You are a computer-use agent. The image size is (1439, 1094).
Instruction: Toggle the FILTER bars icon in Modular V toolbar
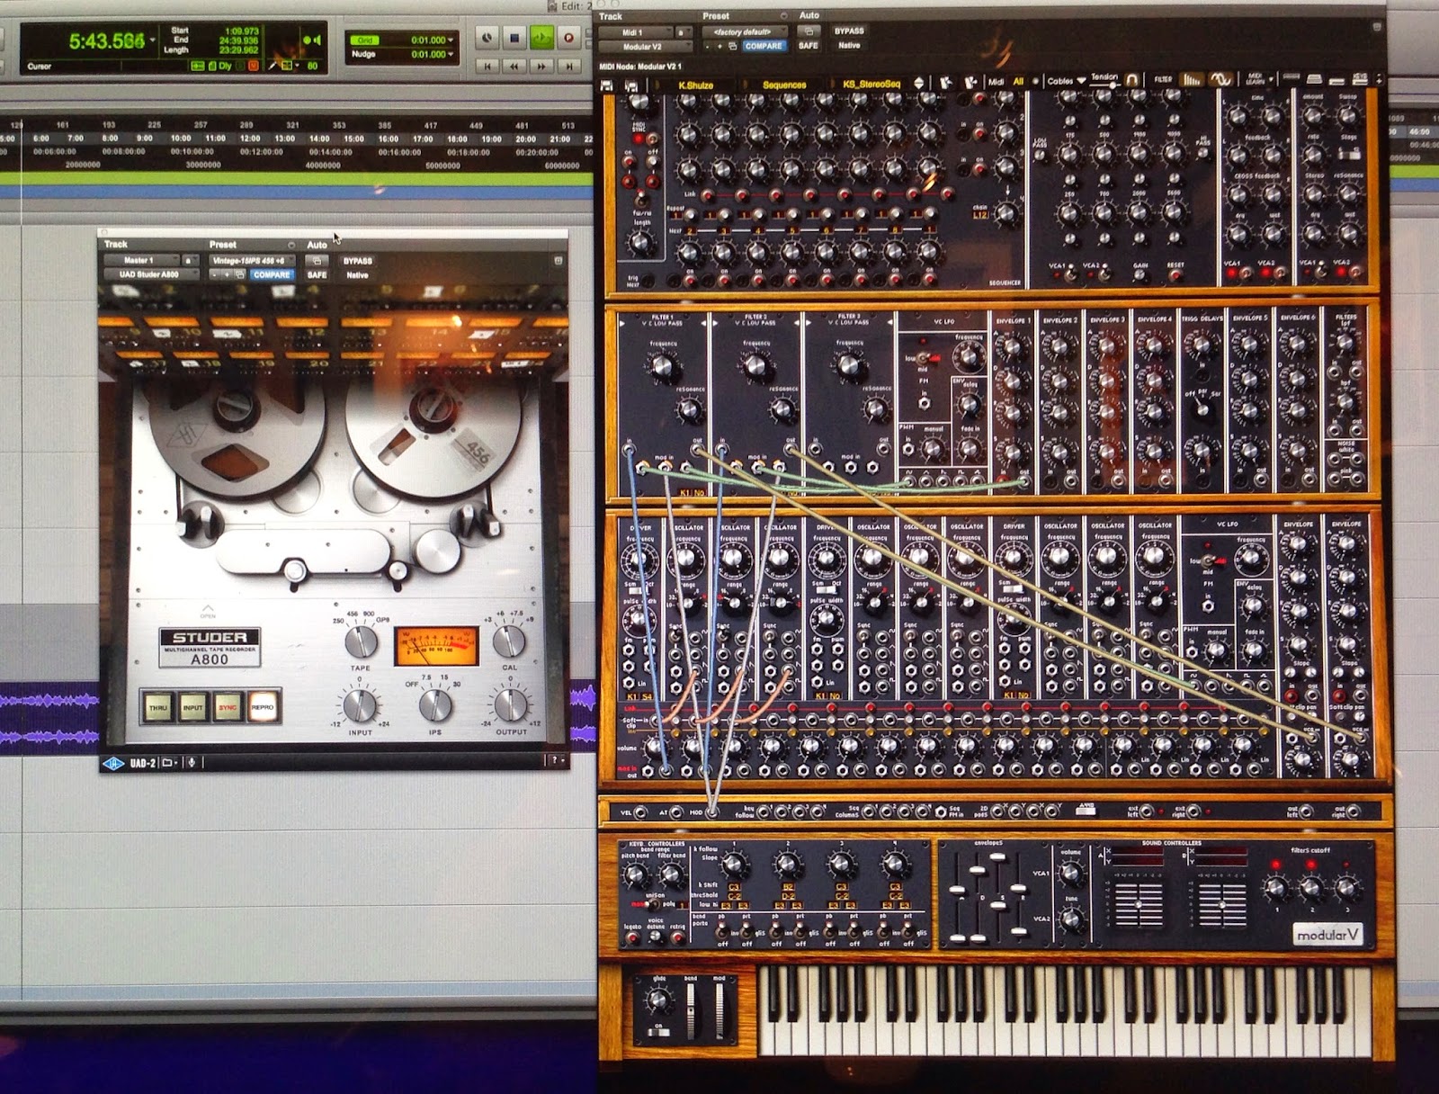tap(1191, 80)
